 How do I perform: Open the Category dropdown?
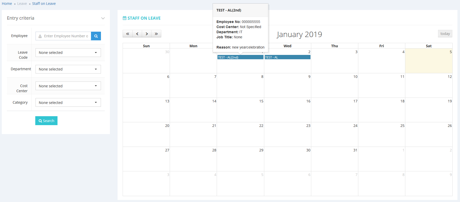click(x=68, y=103)
